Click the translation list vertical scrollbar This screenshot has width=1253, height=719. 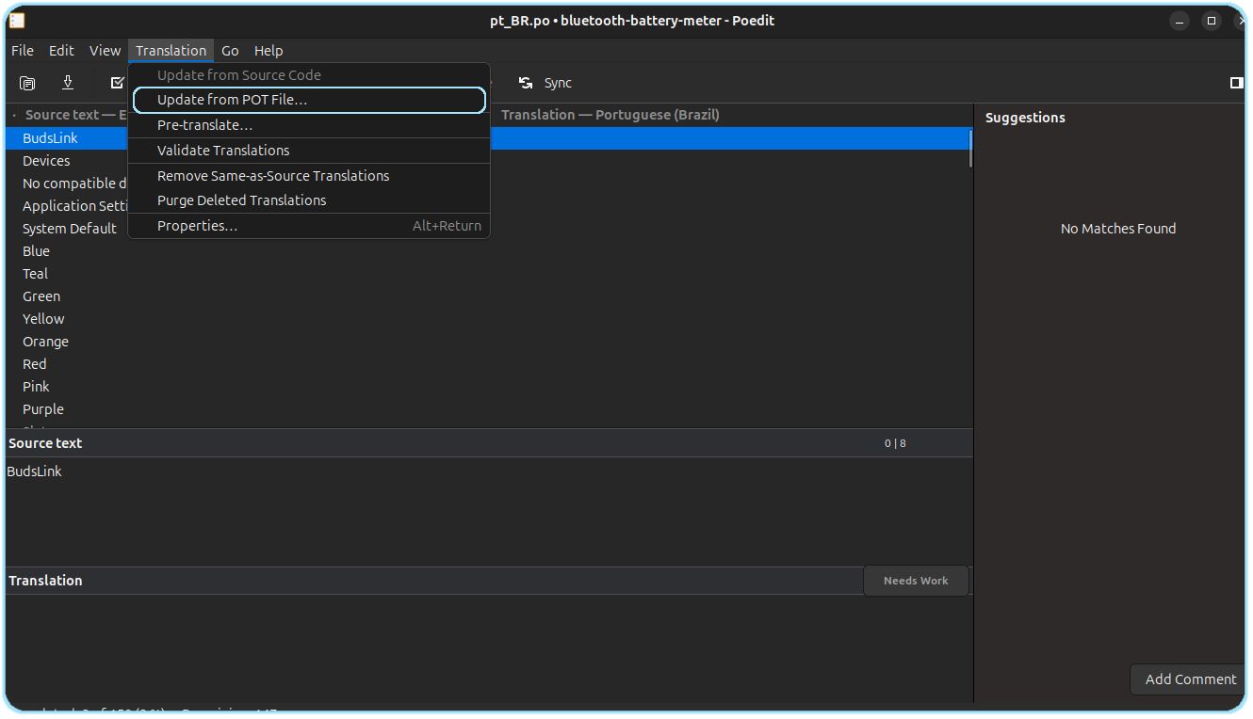969,151
